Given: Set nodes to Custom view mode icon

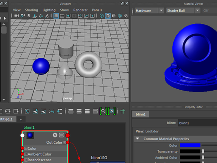Looking at the screenshot, I should [95, 111].
